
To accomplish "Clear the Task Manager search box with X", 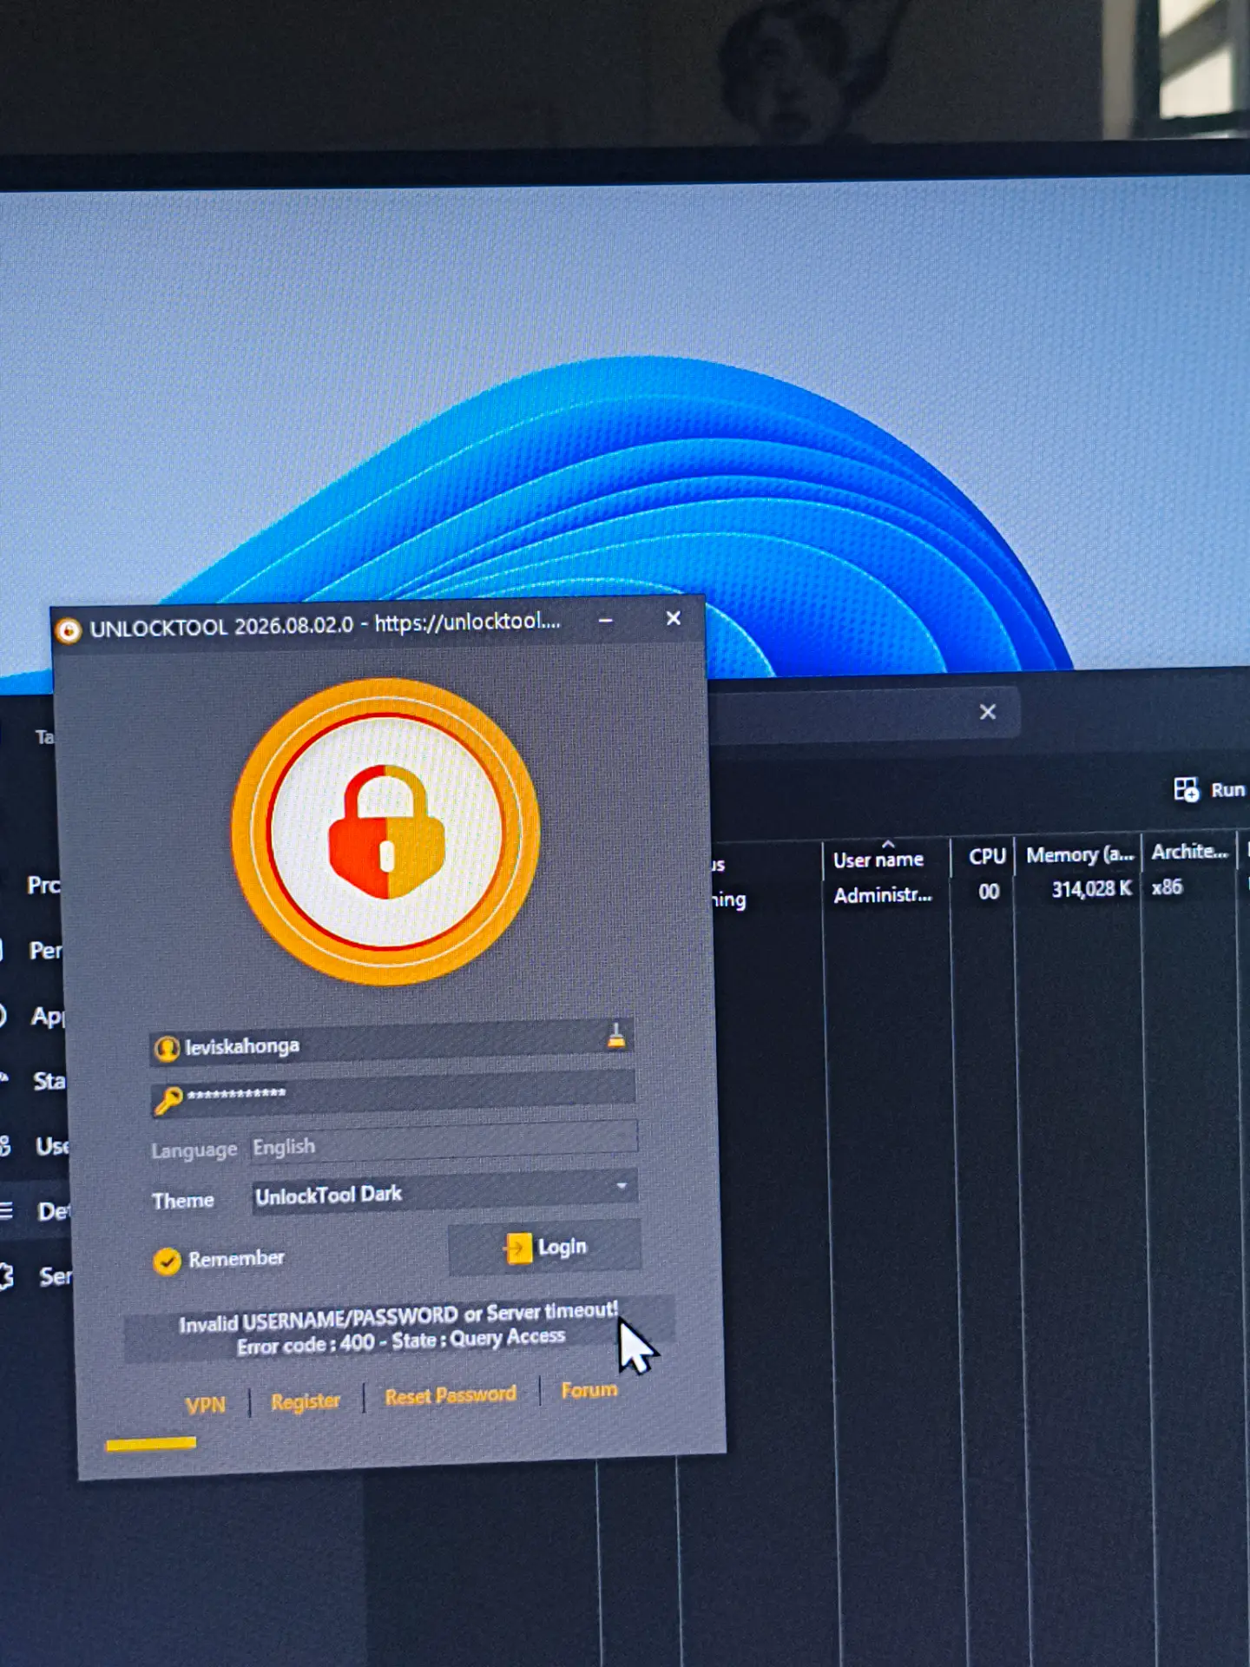I will click(987, 712).
